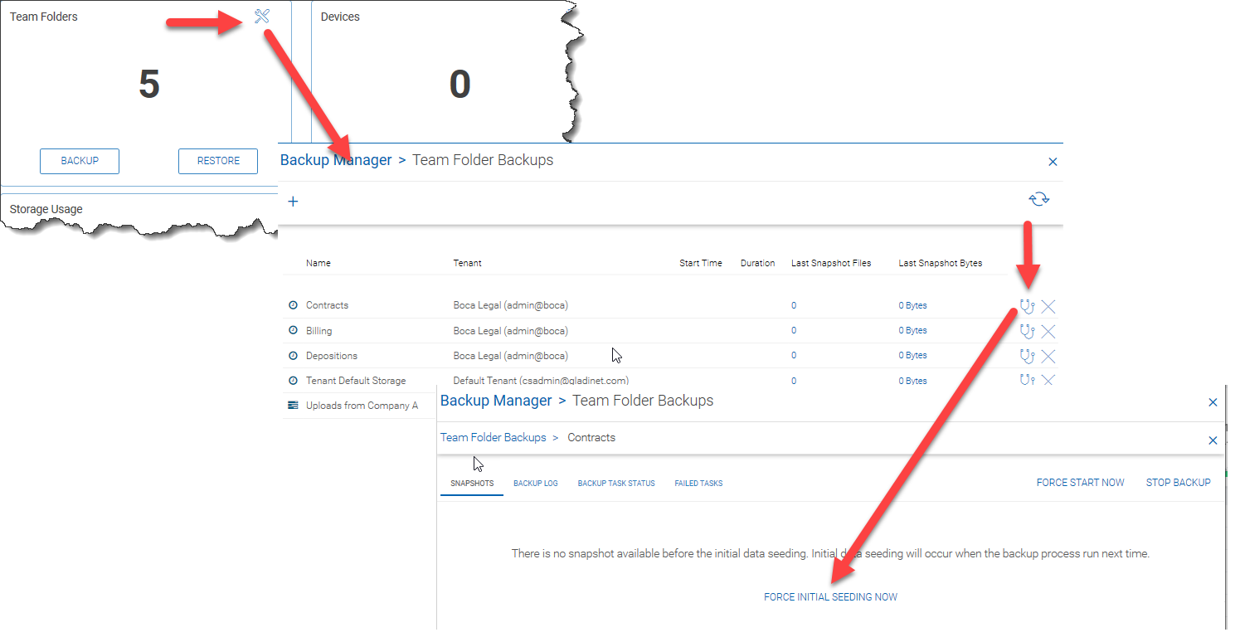The image size is (1240, 642).
Task: Open the Backup Log tab
Action: [x=536, y=484]
